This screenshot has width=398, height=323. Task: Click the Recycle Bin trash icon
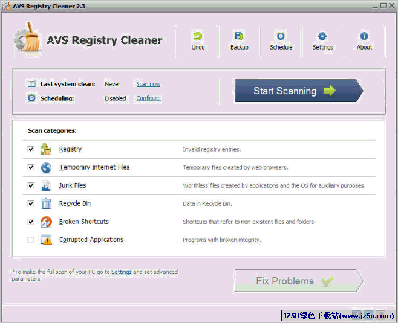coord(46,203)
